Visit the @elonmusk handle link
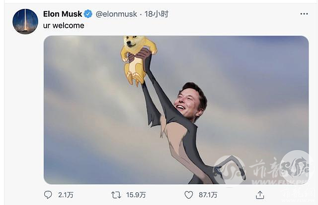This screenshot has height=205, width=318. (116, 14)
